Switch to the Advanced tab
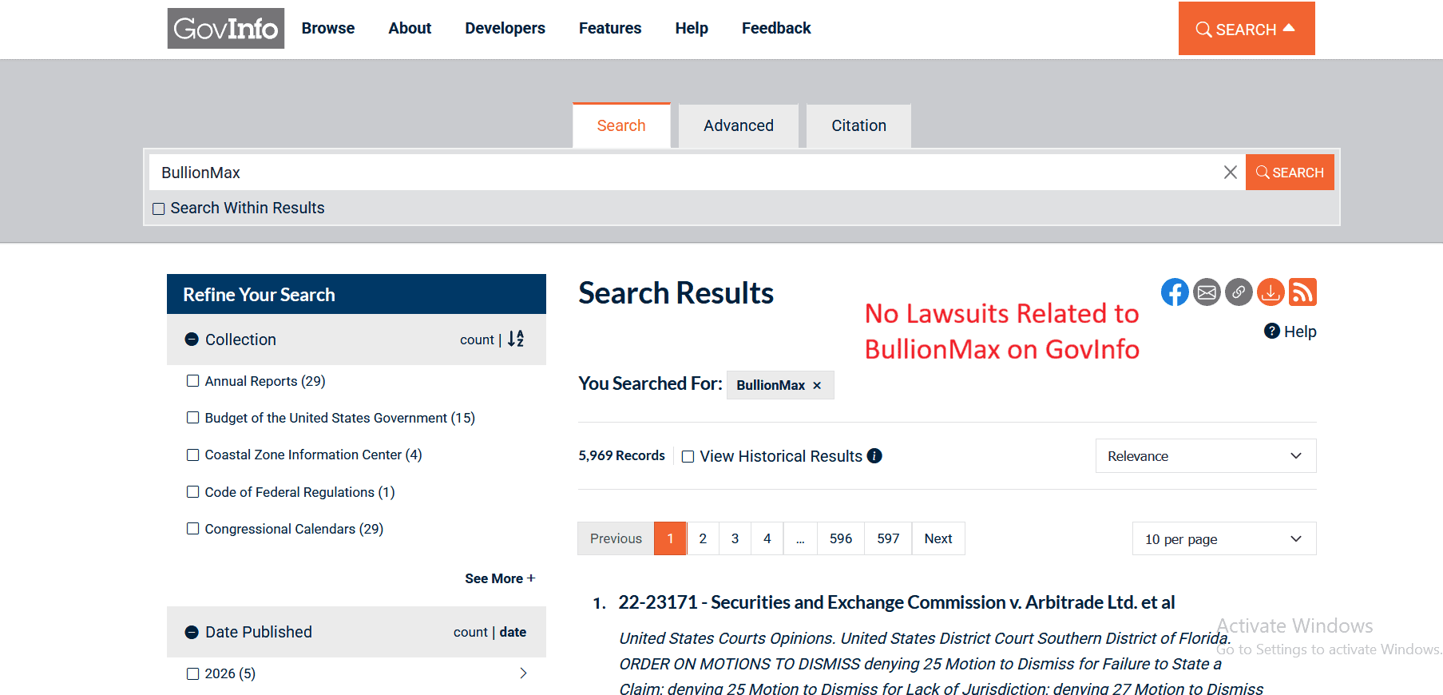Screen dimensions: 1443x695 739,125
